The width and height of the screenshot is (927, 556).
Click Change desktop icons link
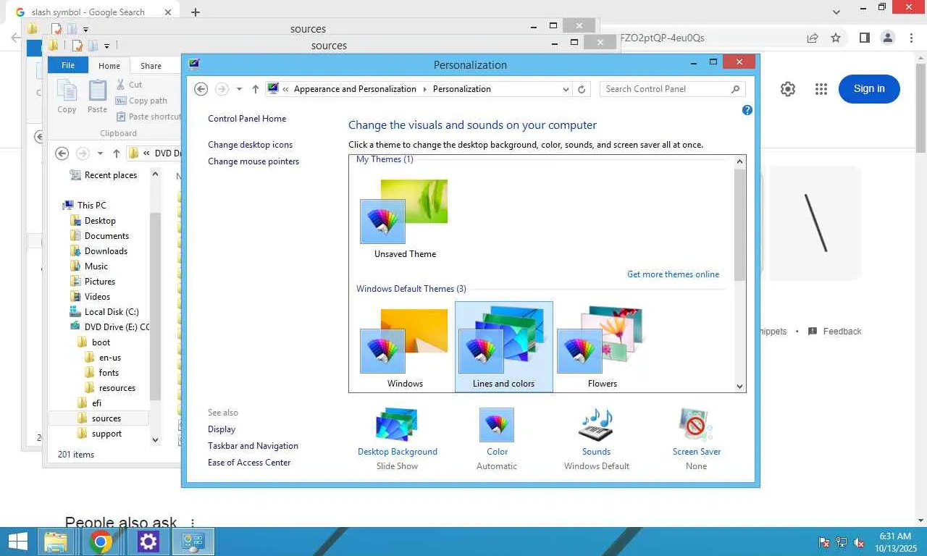point(251,145)
